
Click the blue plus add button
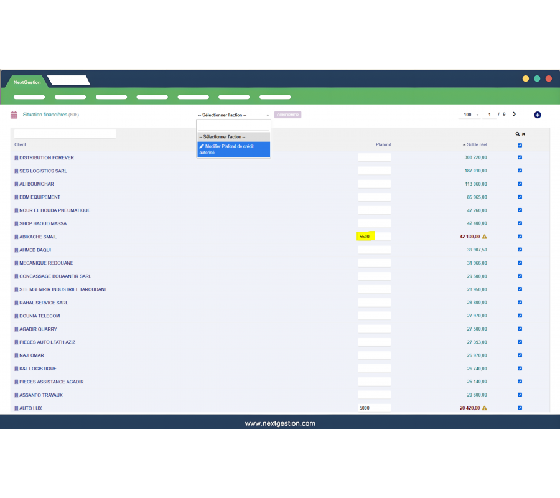click(x=538, y=115)
